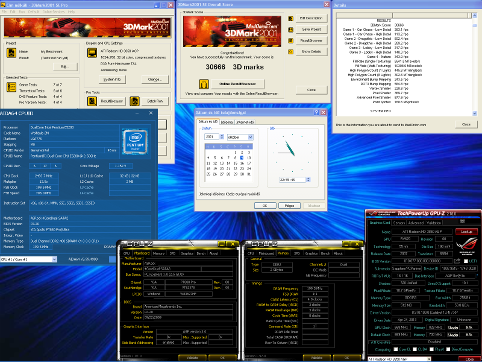Click the year 2021 spinner arrows
The width and height of the screenshot is (482, 362).
[x=222, y=137]
